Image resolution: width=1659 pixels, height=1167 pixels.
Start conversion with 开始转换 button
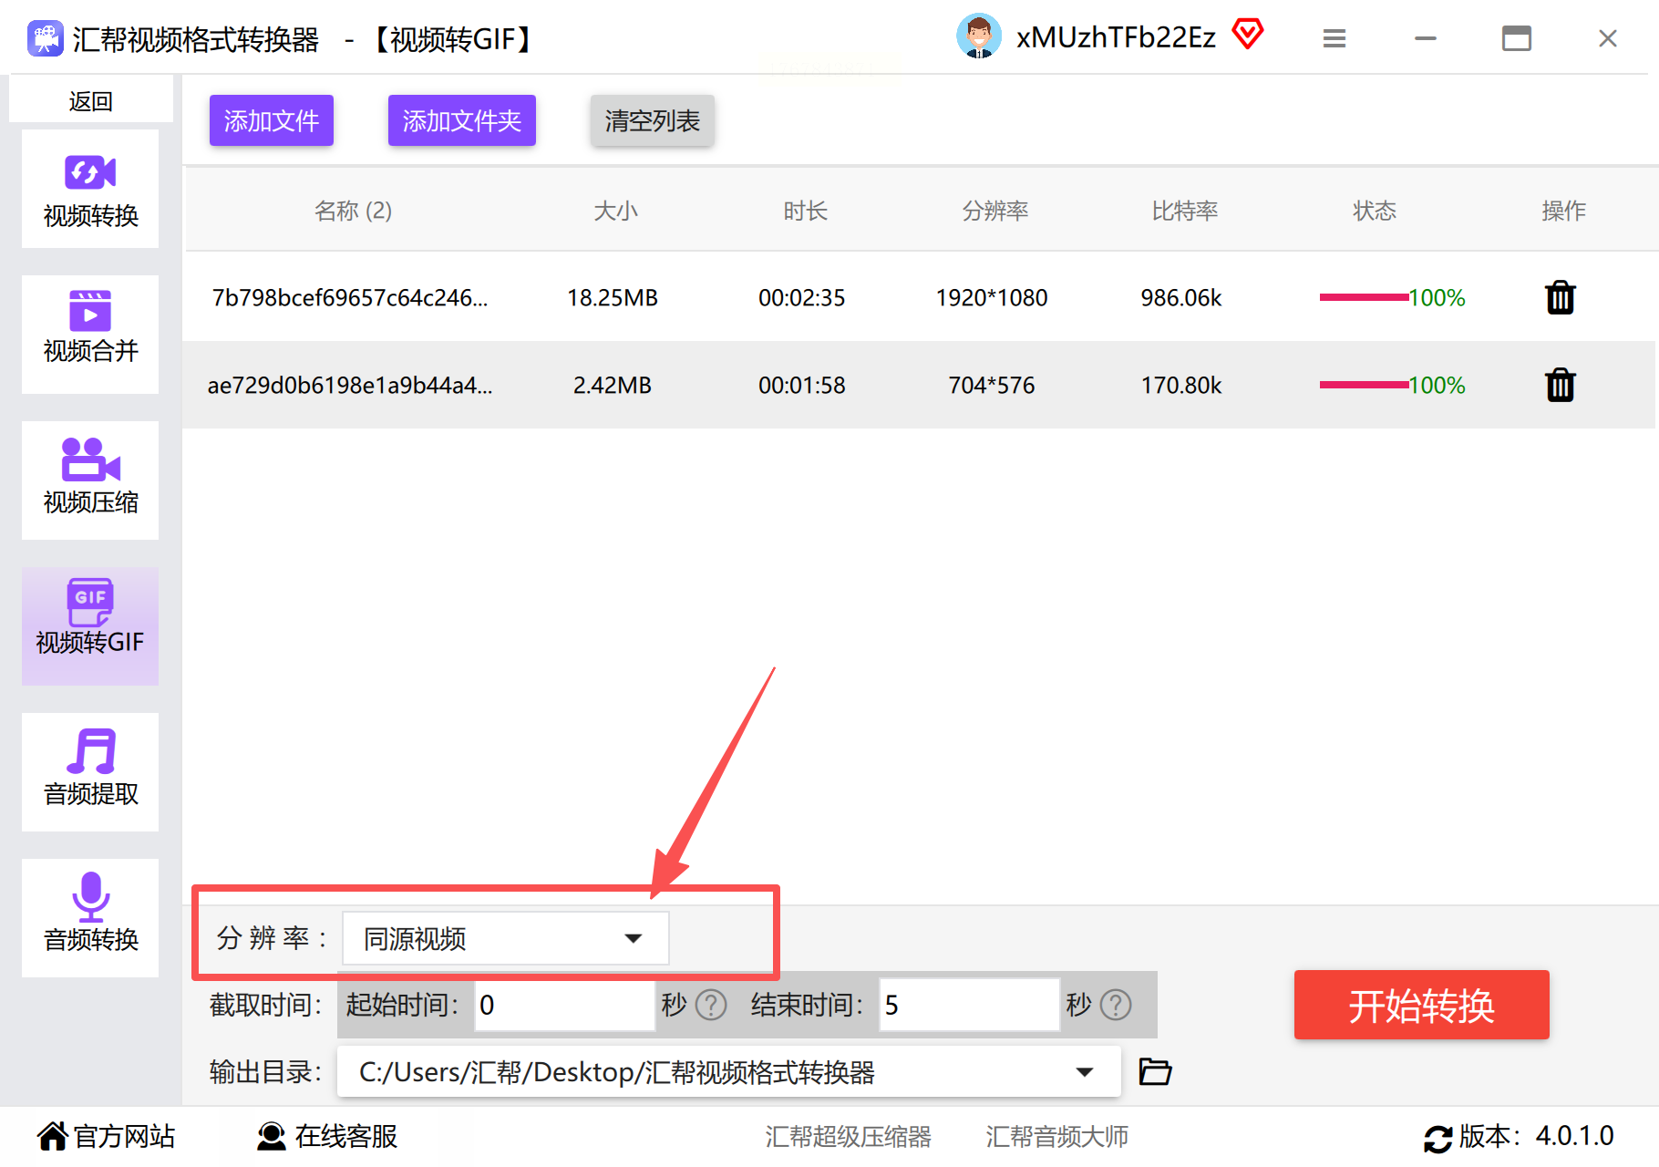(x=1421, y=1005)
